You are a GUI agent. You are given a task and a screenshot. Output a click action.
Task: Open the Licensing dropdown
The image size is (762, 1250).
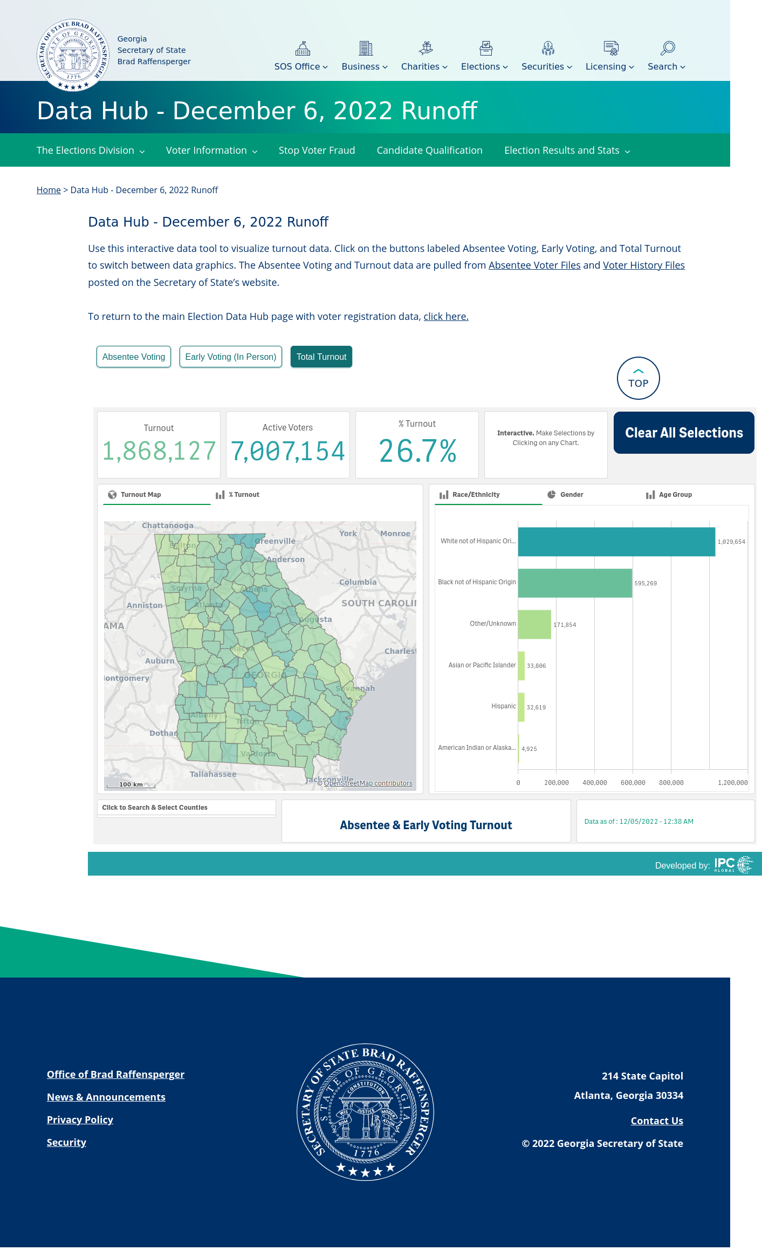point(610,66)
